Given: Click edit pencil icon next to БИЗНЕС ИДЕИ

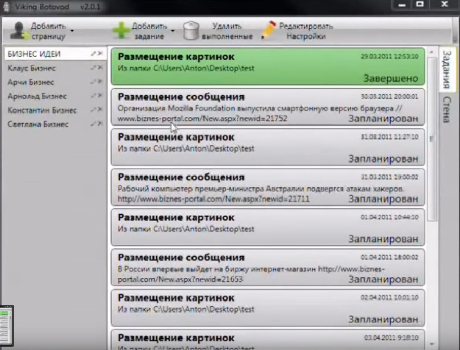Looking at the screenshot, I should pos(93,54).
